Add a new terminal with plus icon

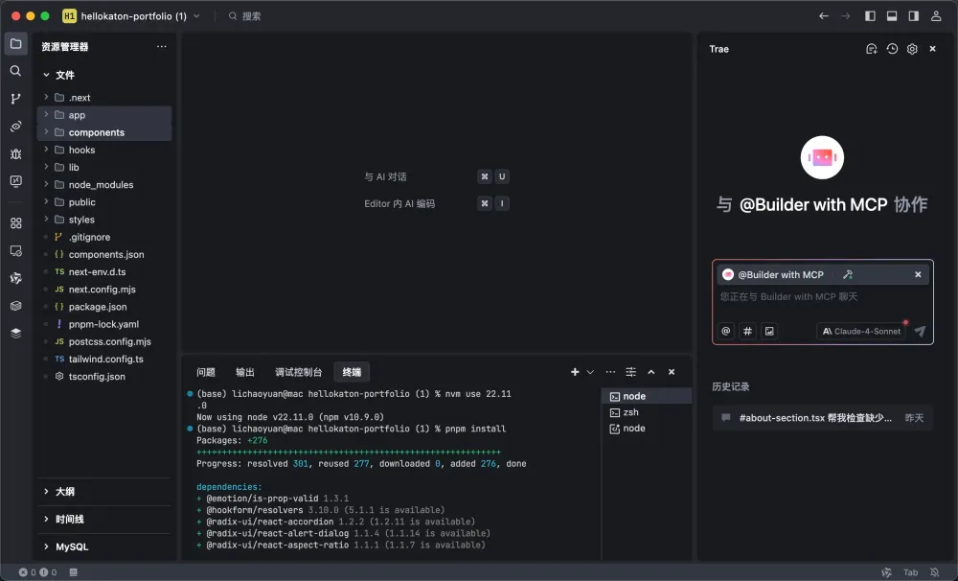[x=574, y=372]
